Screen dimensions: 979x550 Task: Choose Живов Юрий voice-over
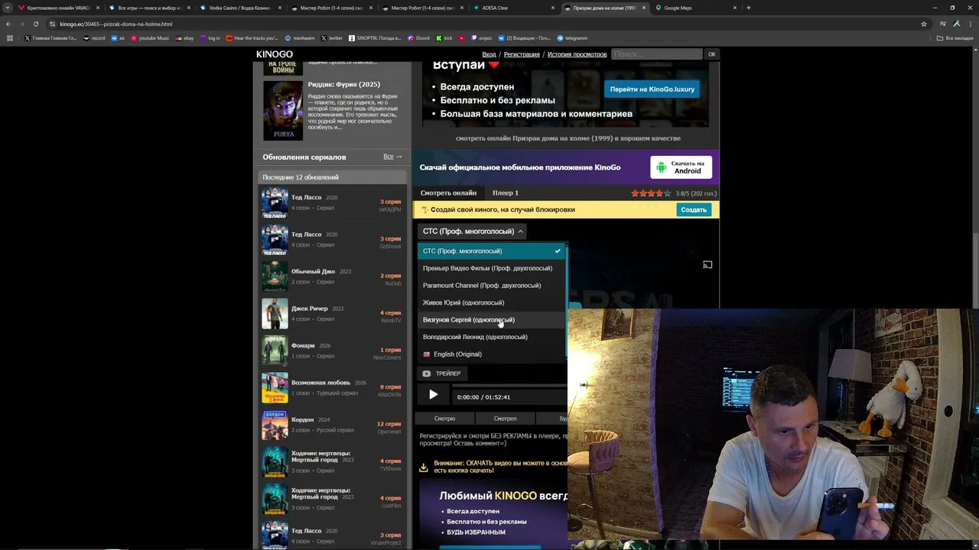click(x=492, y=302)
